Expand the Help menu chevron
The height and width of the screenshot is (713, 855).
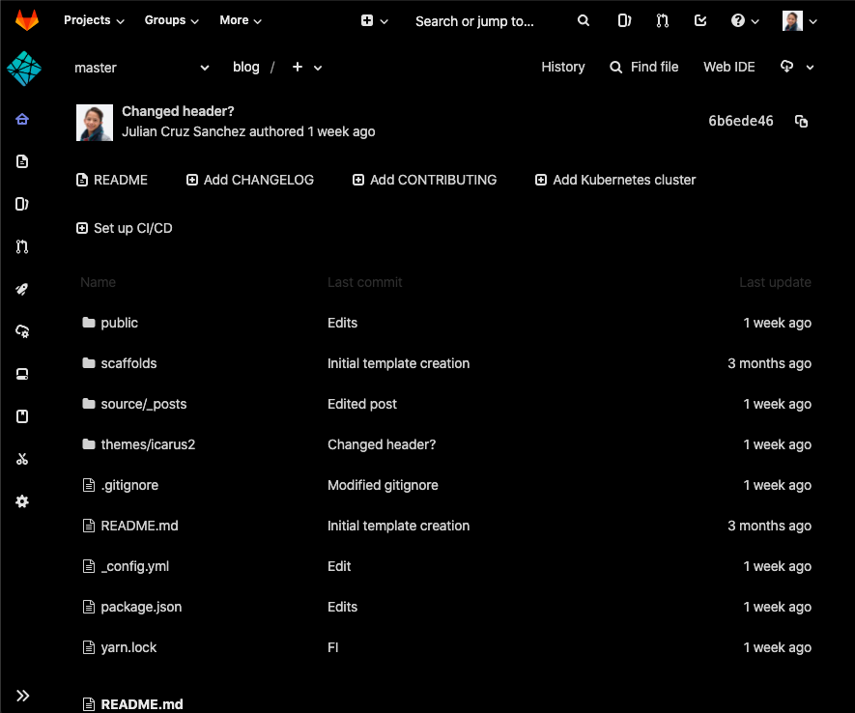coord(755,20)
